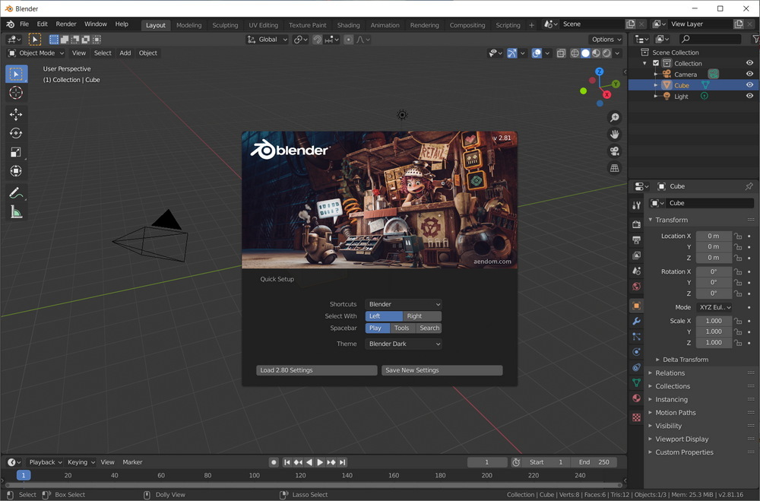This screenshot has width=760, height=501.
Task: Open the Global orientation dropdown
Action: [267, 40]
